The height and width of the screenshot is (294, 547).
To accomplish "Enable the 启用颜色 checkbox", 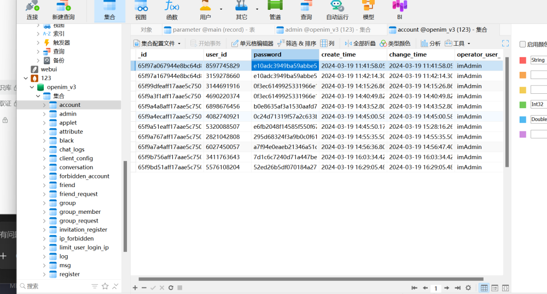I will 522,44.
